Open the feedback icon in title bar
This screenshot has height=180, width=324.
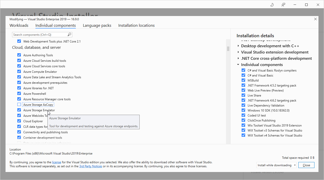tap(283, 5)
